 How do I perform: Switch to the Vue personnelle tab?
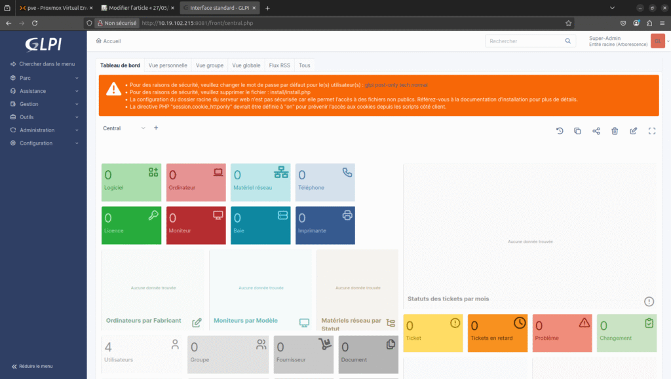point(168,65)
